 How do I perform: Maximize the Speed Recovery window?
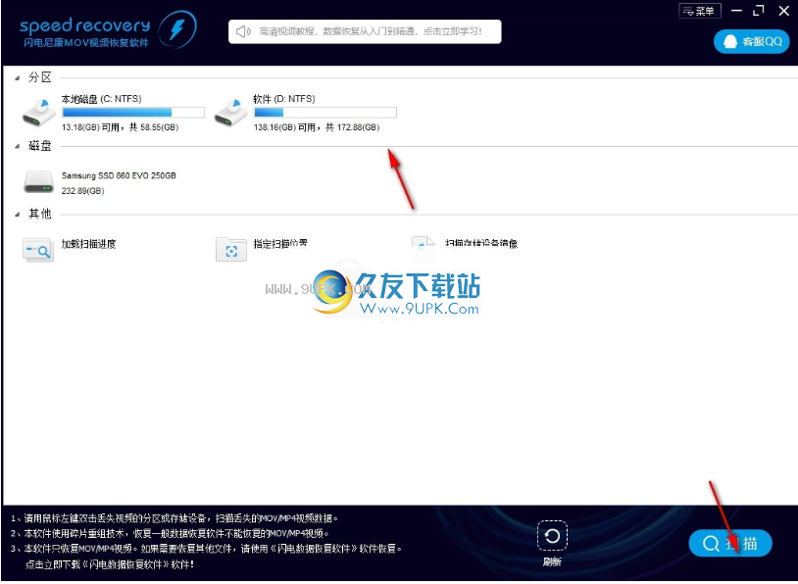click(759, 11)
